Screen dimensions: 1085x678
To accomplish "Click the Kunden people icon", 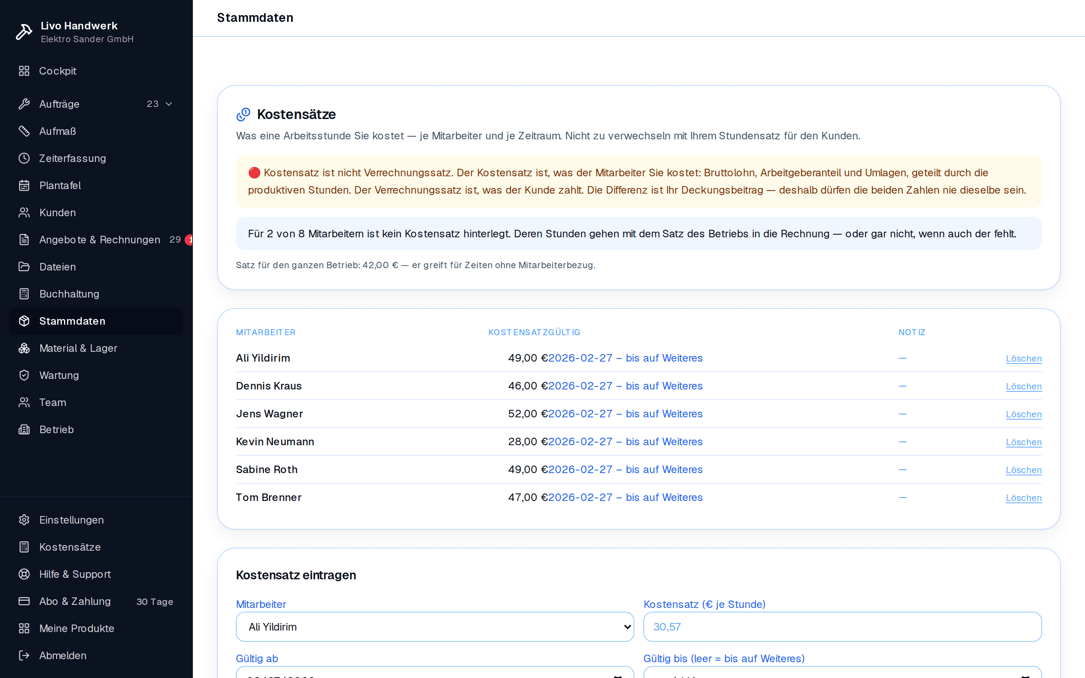I will [x=24, y=212].
